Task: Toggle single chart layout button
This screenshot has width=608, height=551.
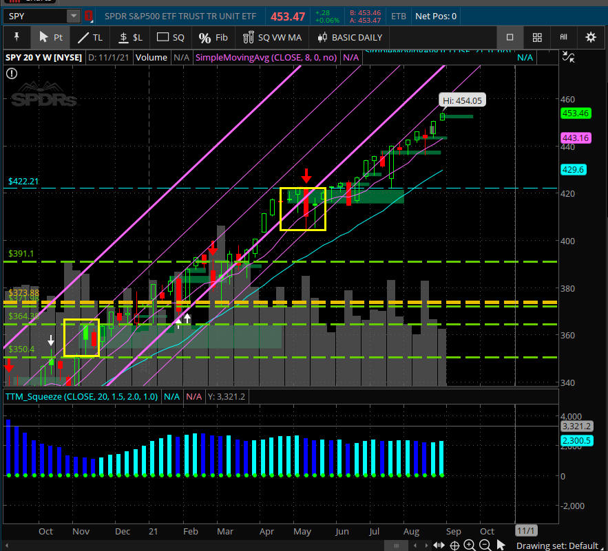Action: pos(510,37)
